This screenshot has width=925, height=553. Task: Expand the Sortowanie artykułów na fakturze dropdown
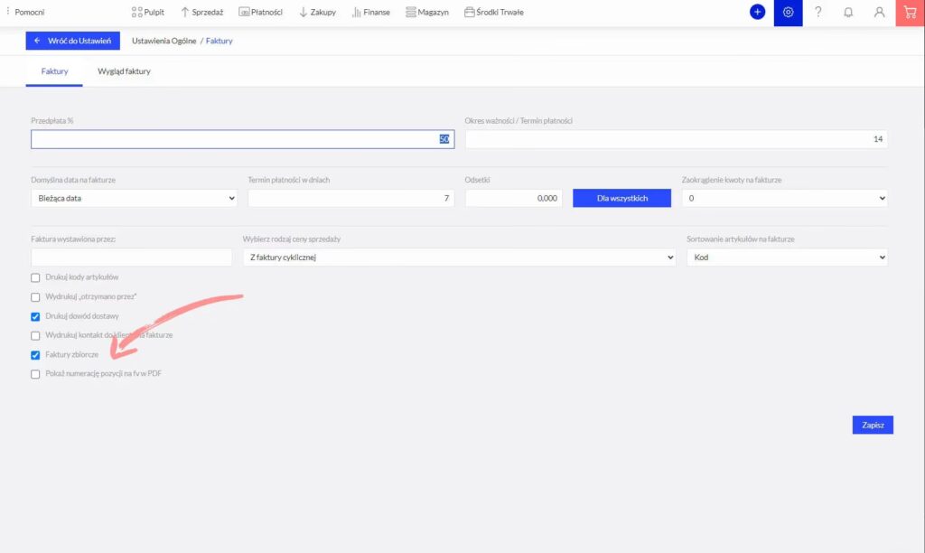787,258
